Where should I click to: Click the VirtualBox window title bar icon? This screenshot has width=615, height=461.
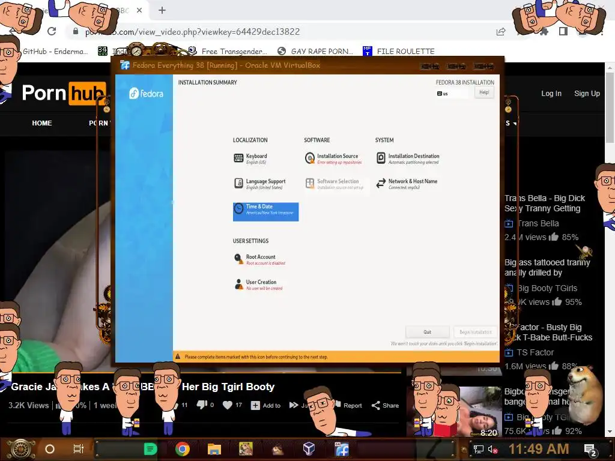125,65
